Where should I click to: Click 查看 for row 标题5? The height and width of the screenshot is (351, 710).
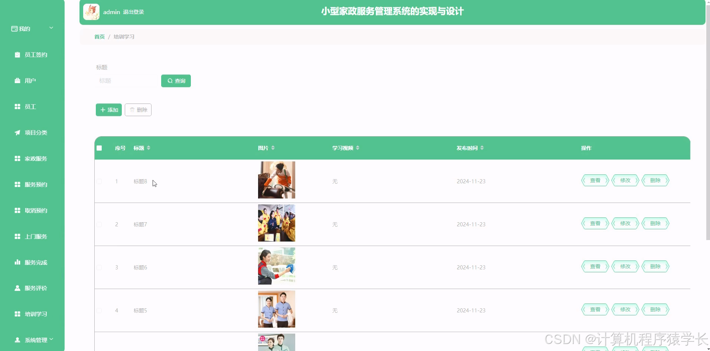click(x=595, y=309)
